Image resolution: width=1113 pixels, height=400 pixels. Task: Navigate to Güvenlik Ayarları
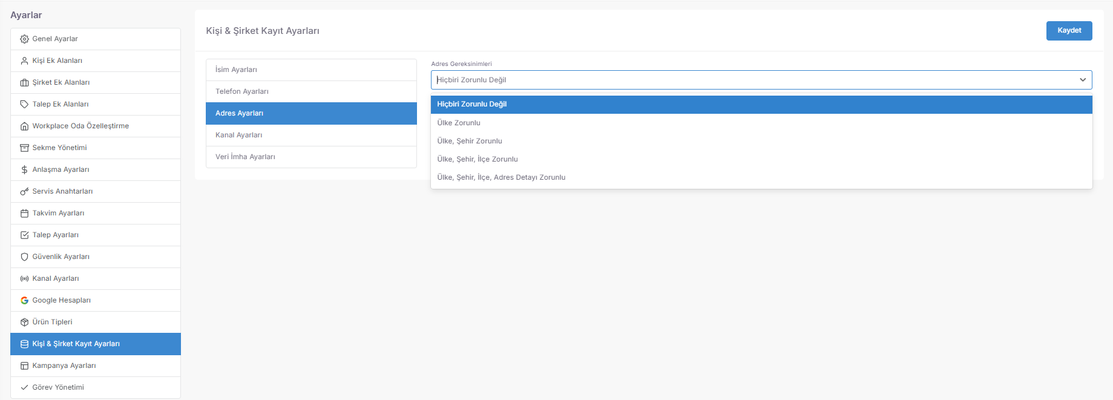96,257
